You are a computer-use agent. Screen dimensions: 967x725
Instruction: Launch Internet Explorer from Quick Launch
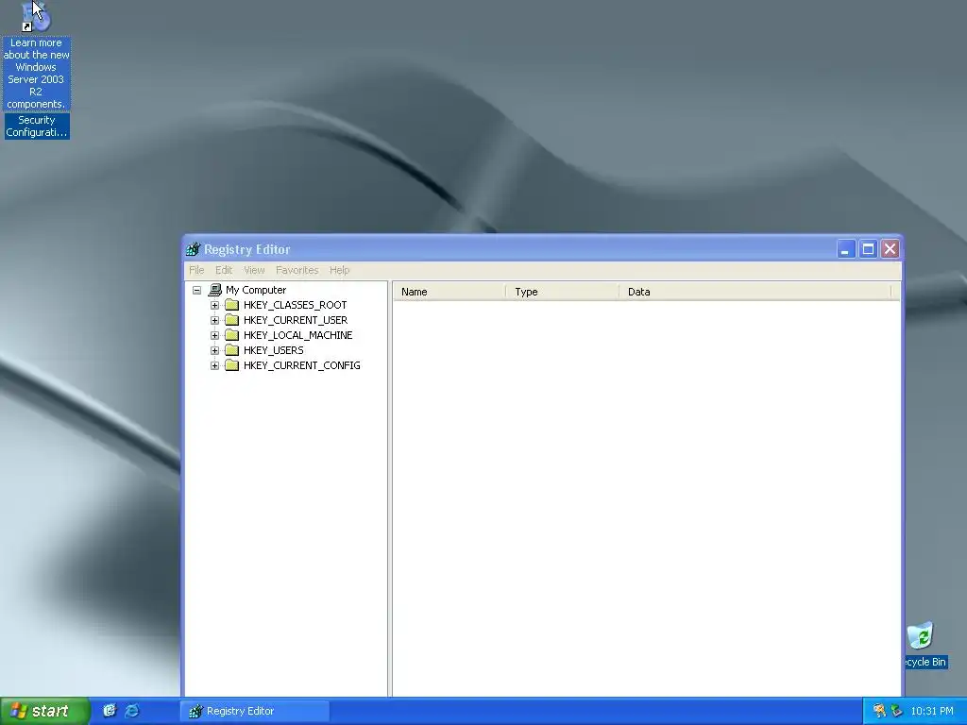(x=132, y=711)
